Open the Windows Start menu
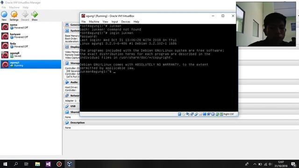299x168 pixels. pos(5,164)
